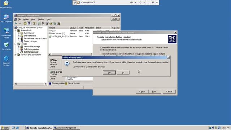Click the system tray icon nearest the clock
231x130 pixels.
click(219, 128)
